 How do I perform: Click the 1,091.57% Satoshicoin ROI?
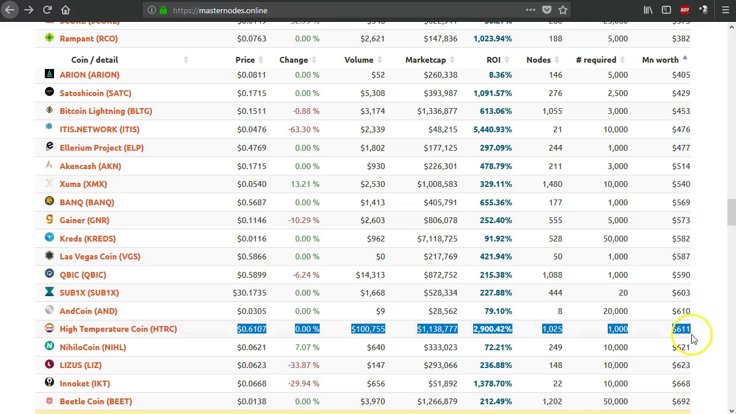[x=493, y=93]
